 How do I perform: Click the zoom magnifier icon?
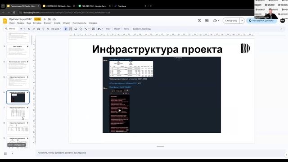[48, 29]
